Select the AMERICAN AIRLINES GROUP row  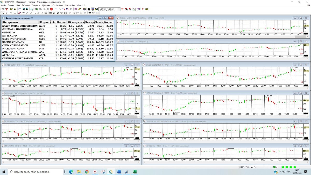58,52
